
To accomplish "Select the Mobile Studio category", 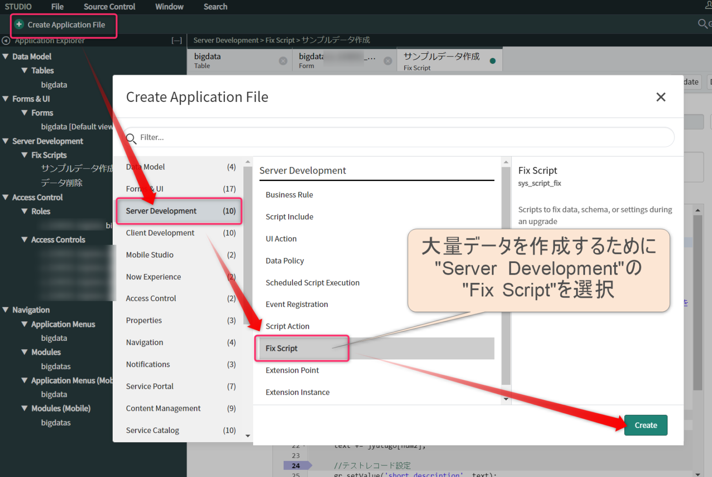I will [x=181, y=255].
